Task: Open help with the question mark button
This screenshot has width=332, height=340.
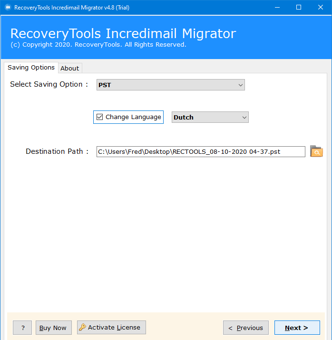Action: tap(22, 328)
